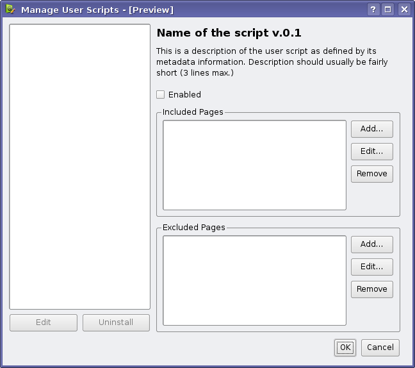This screenshot has height=368, width=415.
Task: Click Edit... in Excluded Pages
Action: [372, 267]
